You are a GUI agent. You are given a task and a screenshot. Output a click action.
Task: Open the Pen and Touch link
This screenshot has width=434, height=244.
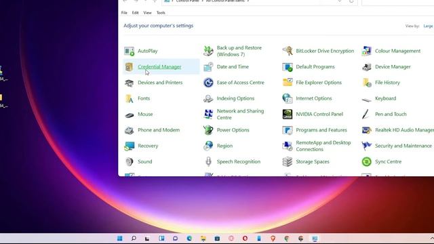pos(391,114)
